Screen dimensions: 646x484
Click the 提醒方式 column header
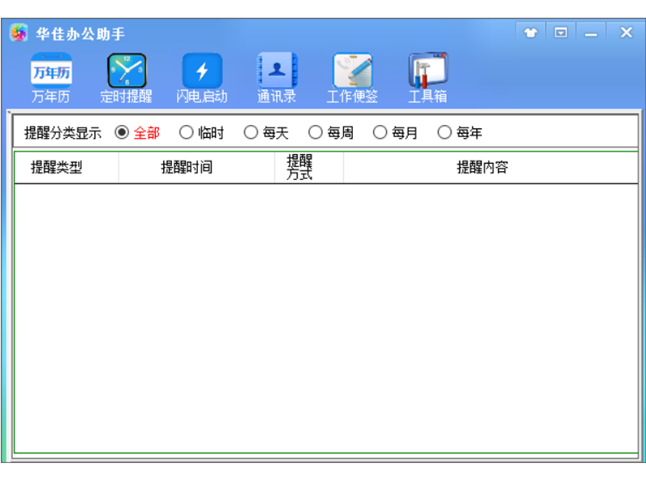(309, 168)
